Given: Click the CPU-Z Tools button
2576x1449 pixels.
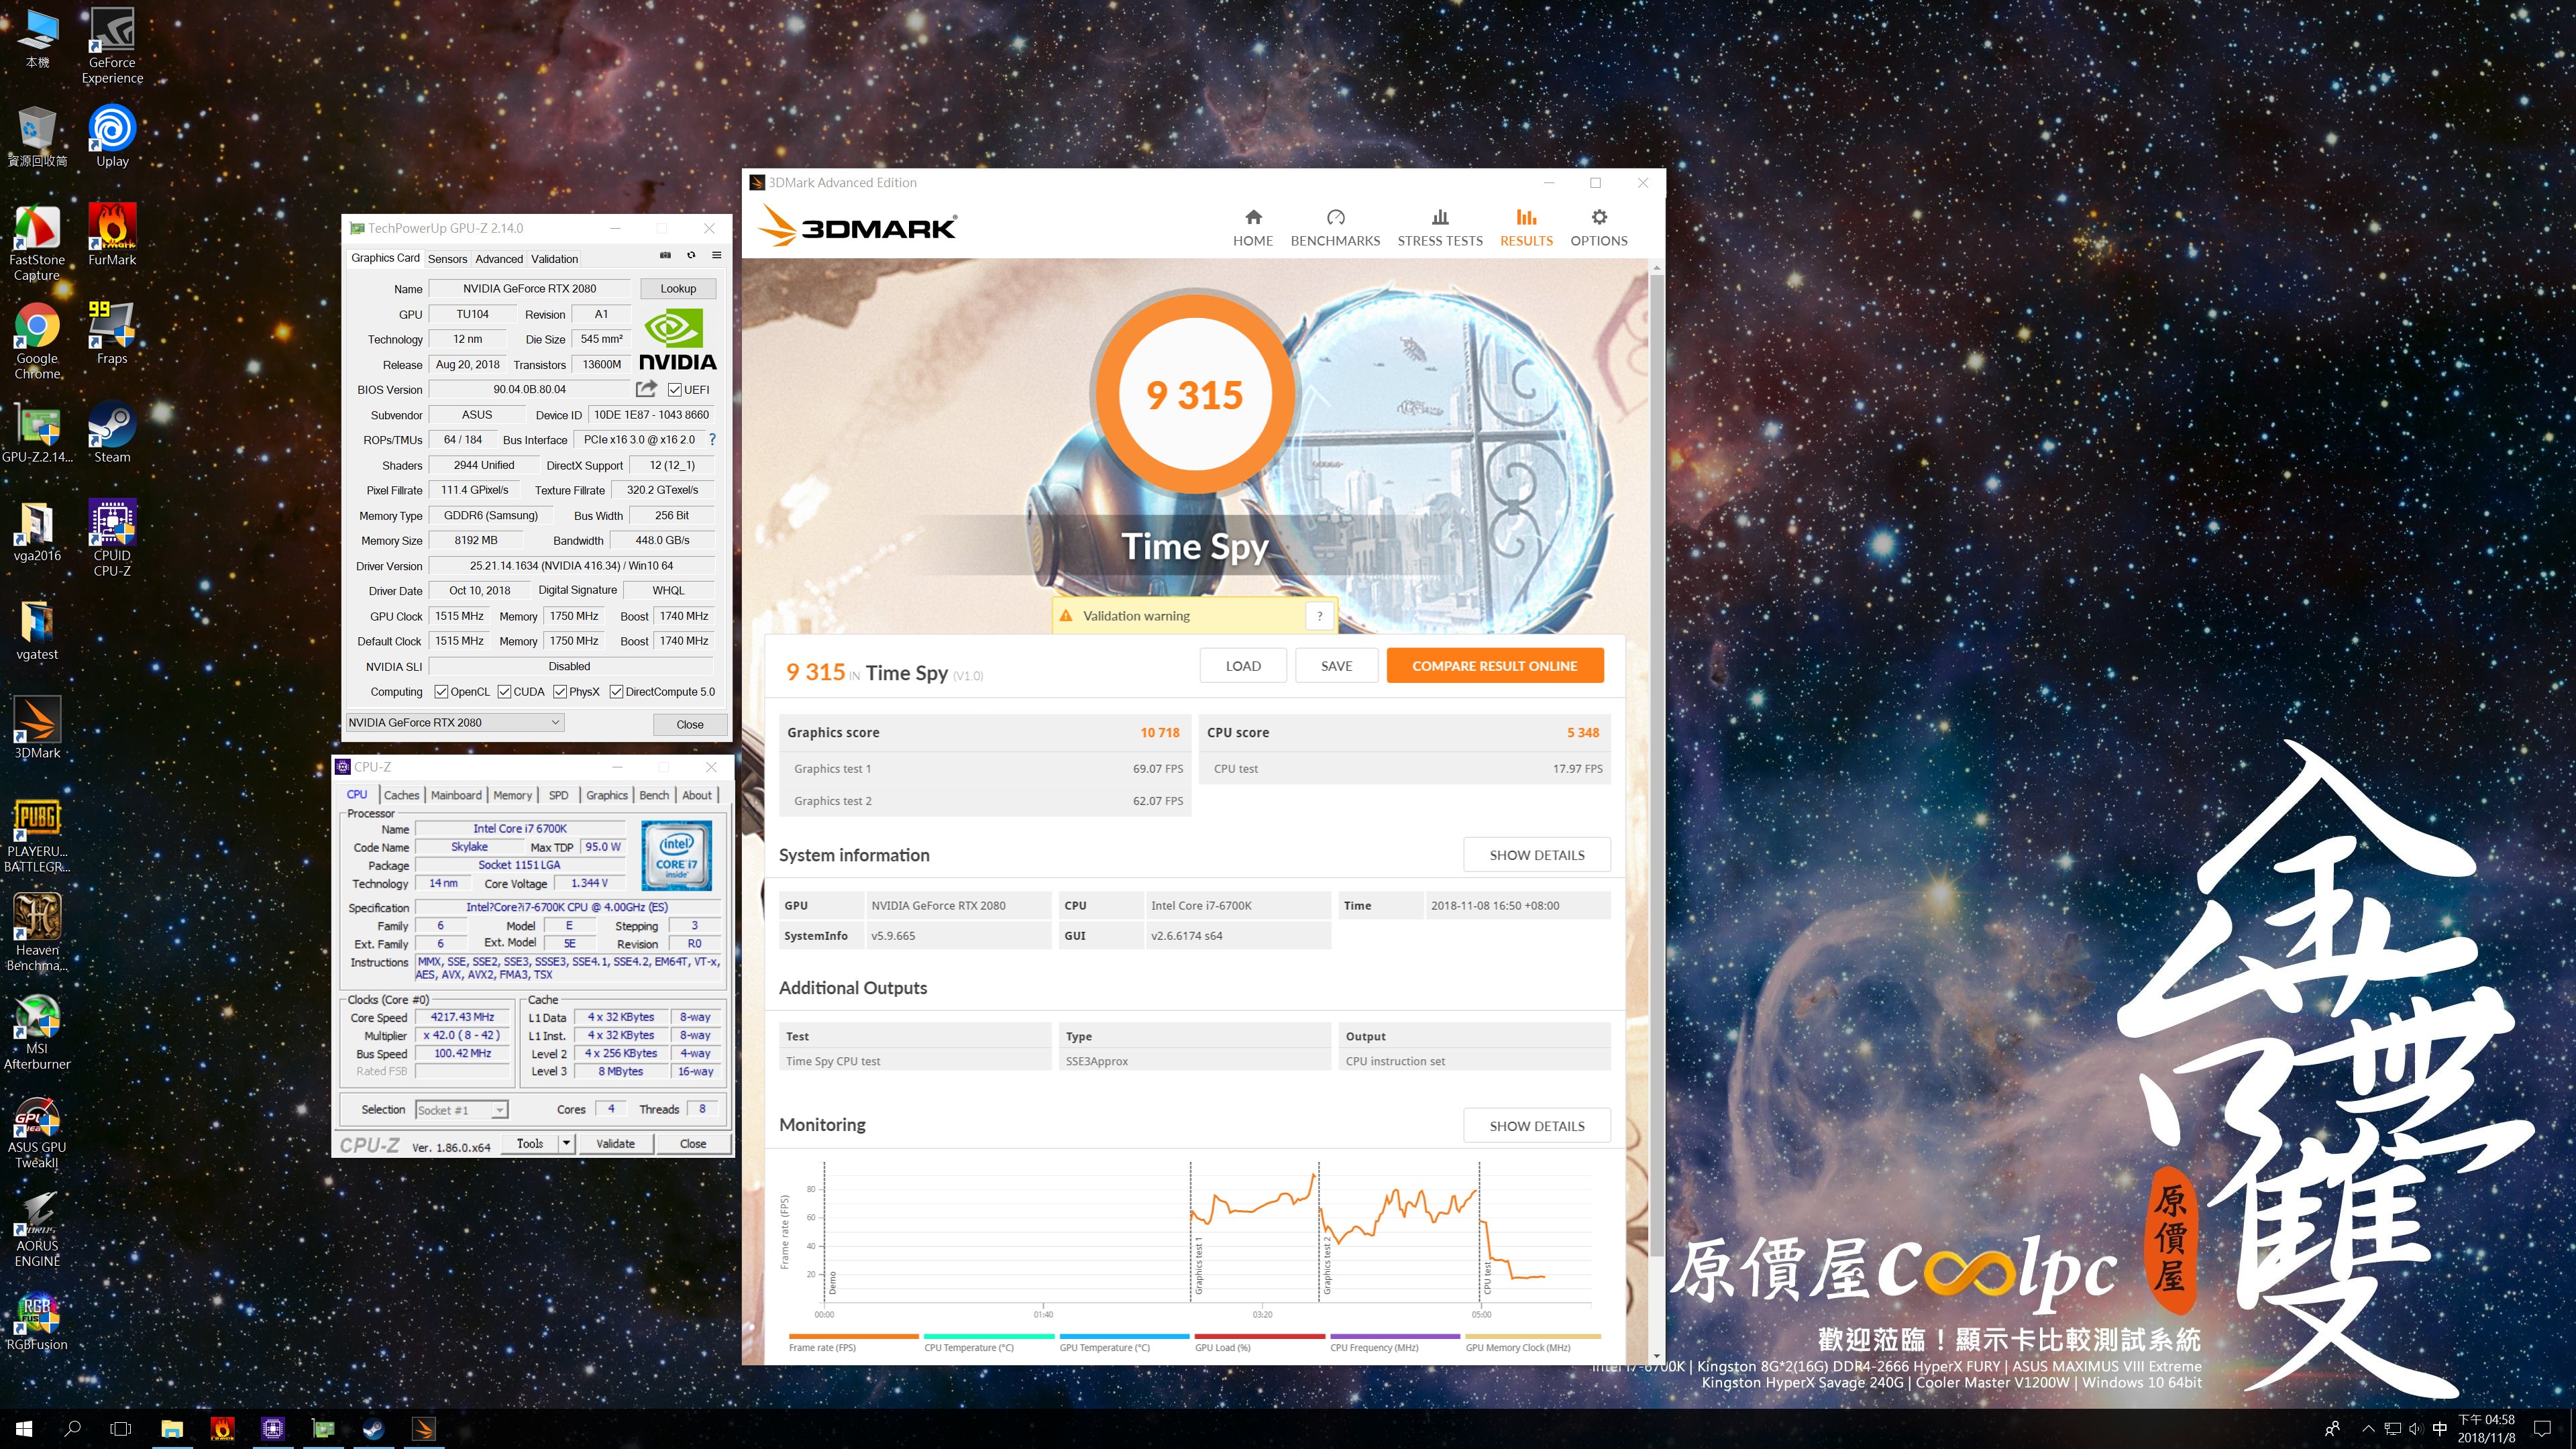Looking at the screenshot, I should coord(530,1143).
